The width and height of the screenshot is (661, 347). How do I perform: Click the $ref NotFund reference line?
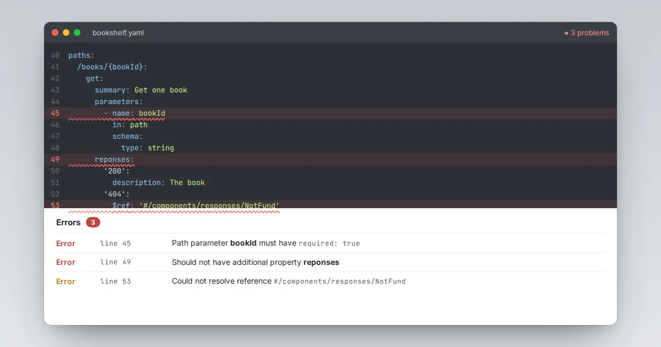pos(196,205)
